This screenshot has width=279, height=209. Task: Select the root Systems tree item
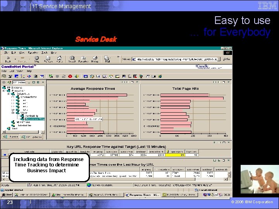(x=14, y=87)
